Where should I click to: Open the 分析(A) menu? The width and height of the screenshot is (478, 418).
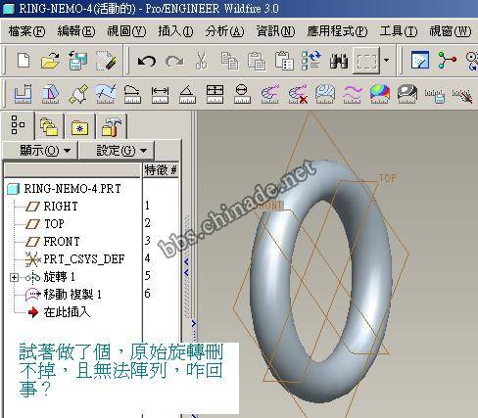point(224,31)
